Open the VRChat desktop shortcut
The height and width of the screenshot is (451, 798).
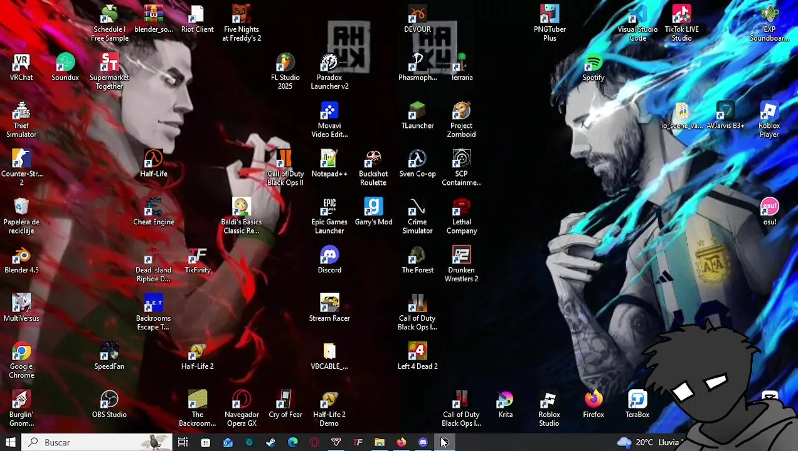(21, 68)
